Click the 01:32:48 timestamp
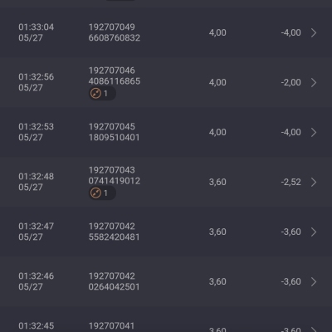This screenshot has height=332, width=332. pyautogui.click(x=37, y=177)
